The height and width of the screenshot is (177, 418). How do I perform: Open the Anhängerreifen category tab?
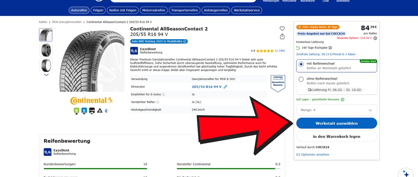pyautogui.click(x=216, y=10)
